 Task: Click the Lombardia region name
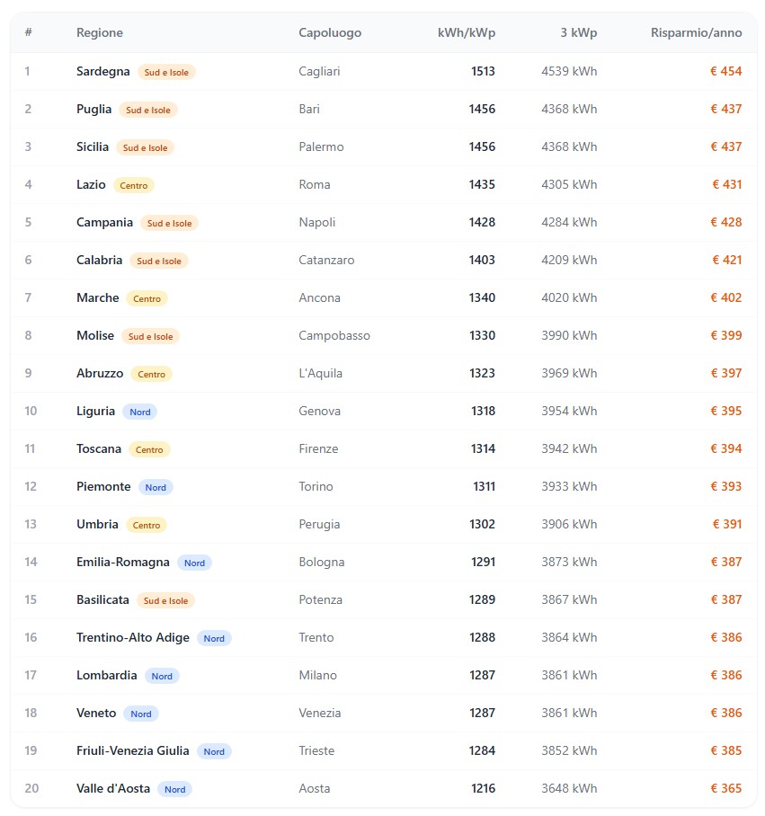(x=107, y=675)
